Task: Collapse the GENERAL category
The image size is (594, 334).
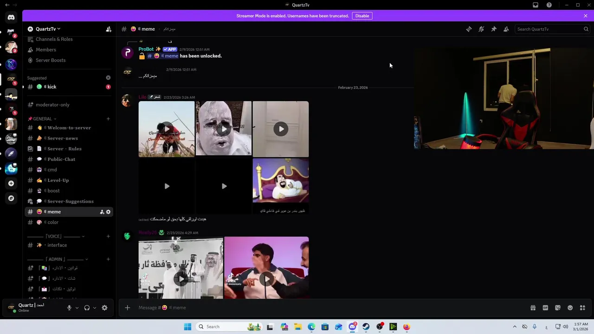Action: pyautogui.click(x=42, y=119)
